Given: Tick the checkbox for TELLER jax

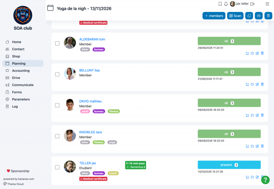Looking at the screenshot, I should (x=57, y=167).
